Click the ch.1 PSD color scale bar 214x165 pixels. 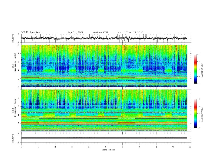coord(195,69)
